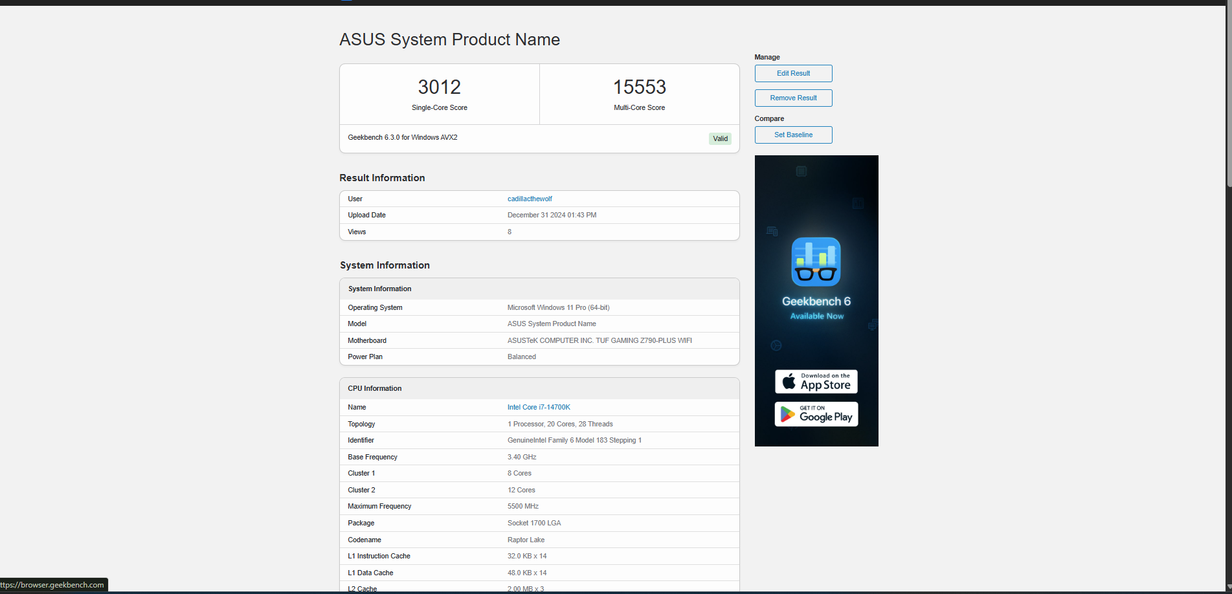Click the Views row value 8
This screenshot has width=1232, height=594.
[510, 232]
